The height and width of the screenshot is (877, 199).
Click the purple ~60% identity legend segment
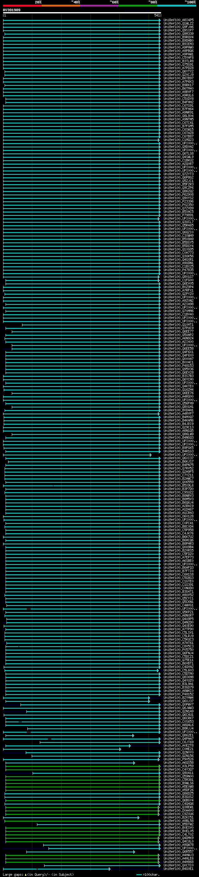pos(99,6)
